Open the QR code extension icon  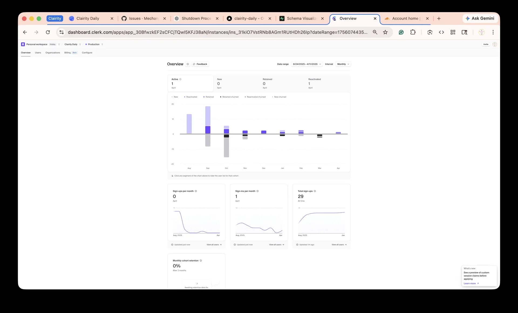(453, 32)
